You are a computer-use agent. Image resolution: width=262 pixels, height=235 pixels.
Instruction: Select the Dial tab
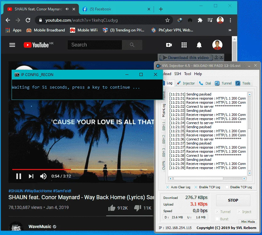click(205, 83)
